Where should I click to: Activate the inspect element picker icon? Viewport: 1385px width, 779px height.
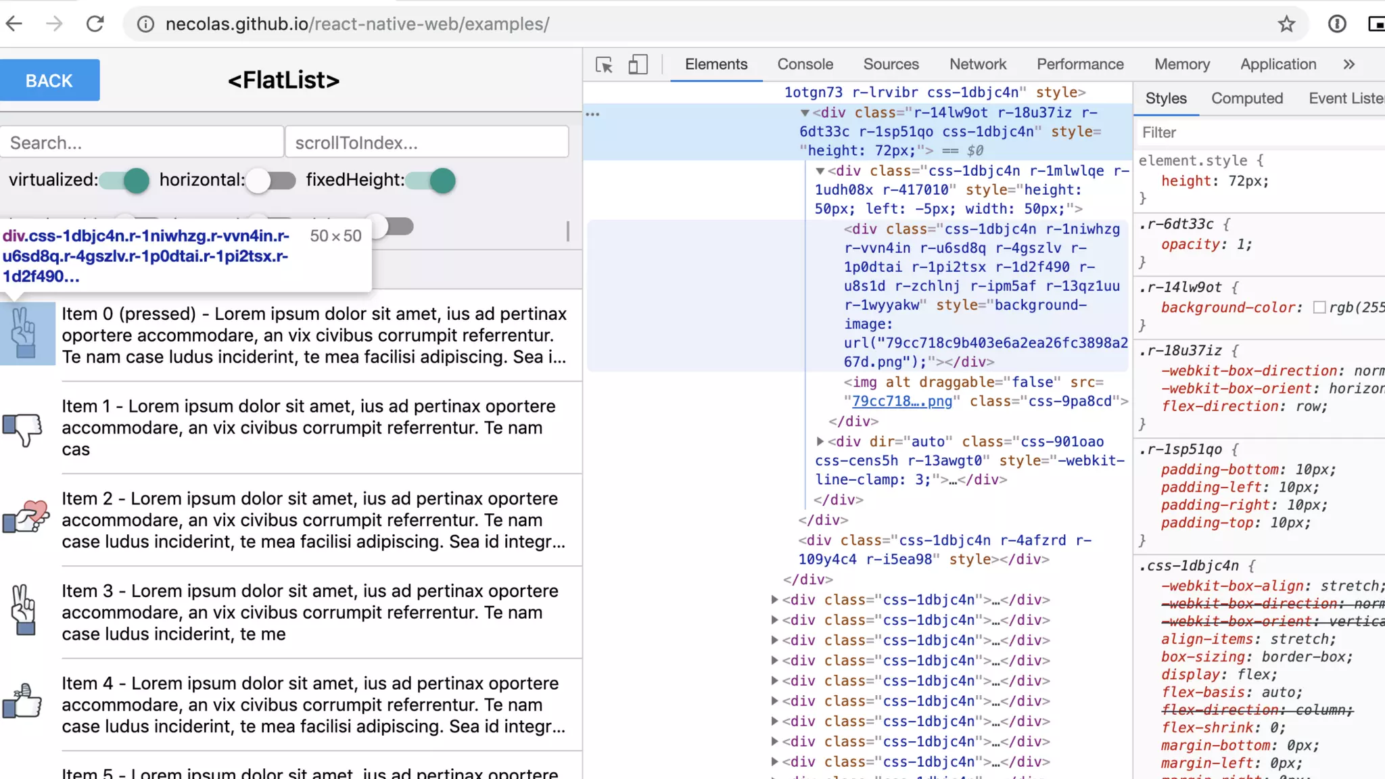pos(604,65)
